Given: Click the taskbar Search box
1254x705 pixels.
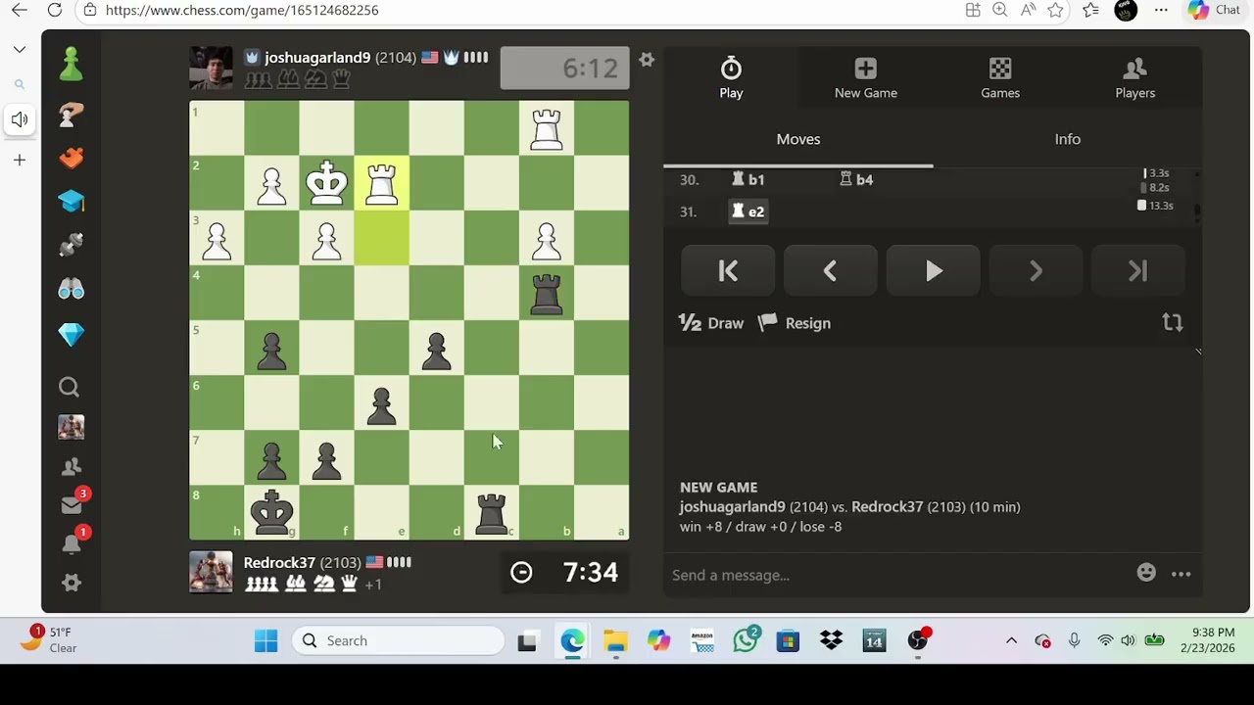Looking at the screenshot, I should pyautogui.click(x=399, y=640).
